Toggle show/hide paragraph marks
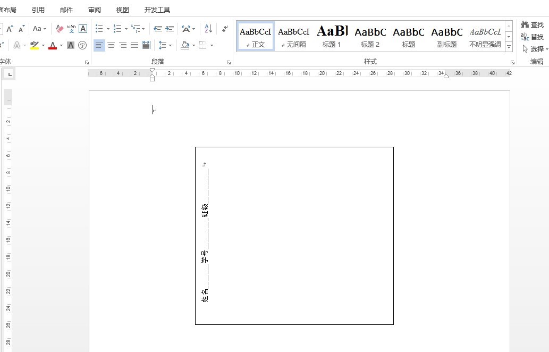This screenshot has width=549, height=352. click(225, 29)
